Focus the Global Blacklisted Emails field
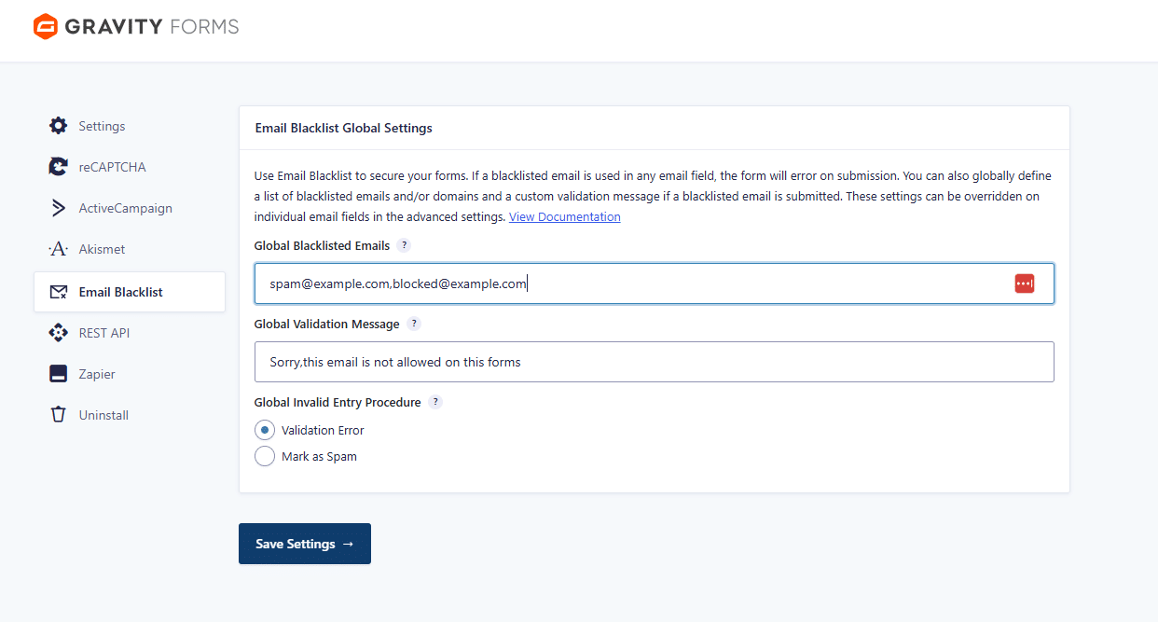 point(655,283)
